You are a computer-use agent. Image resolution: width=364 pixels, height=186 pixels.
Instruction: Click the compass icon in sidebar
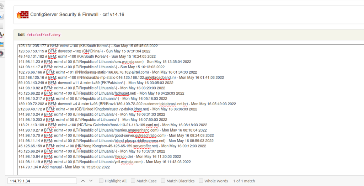coord(2,54)
